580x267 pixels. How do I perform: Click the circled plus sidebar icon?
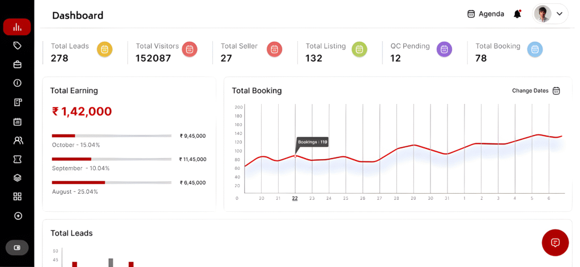click(x=18, y=216)
